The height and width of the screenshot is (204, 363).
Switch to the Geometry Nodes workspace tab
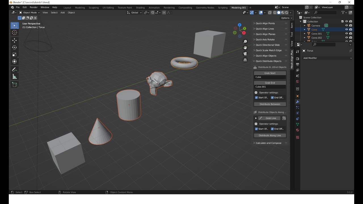205,8
